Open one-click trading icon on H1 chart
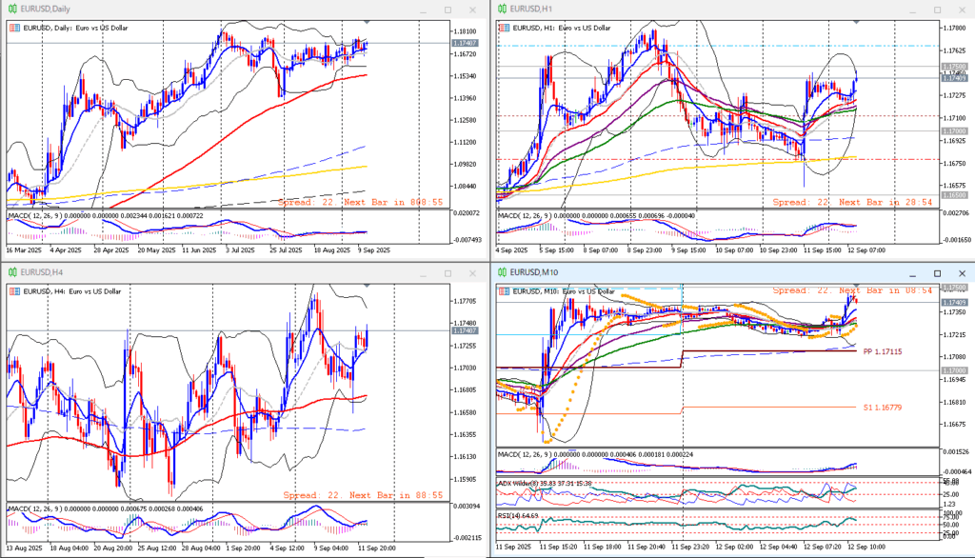 point(504,28)
